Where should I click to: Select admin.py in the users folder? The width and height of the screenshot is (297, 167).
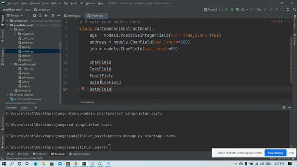point(27,43)
